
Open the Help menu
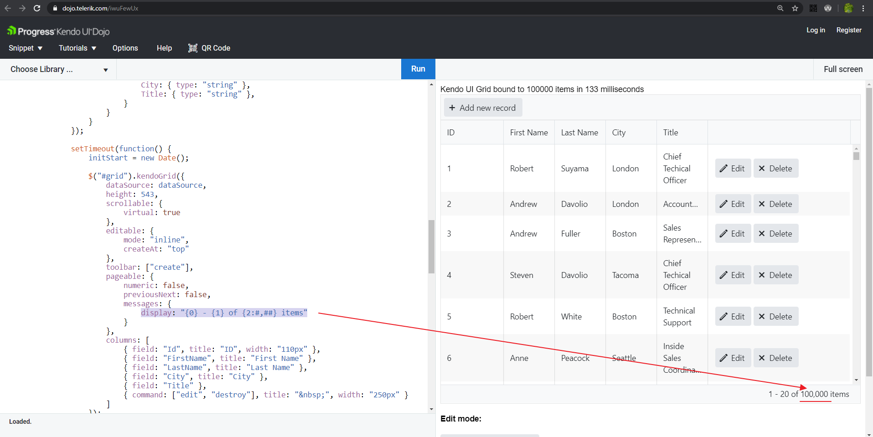click(x=164, y=48)
